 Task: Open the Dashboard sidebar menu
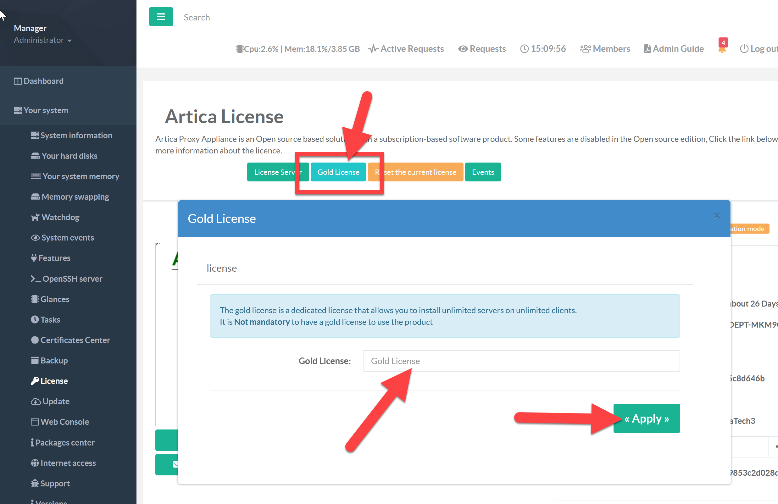[43, 81]
